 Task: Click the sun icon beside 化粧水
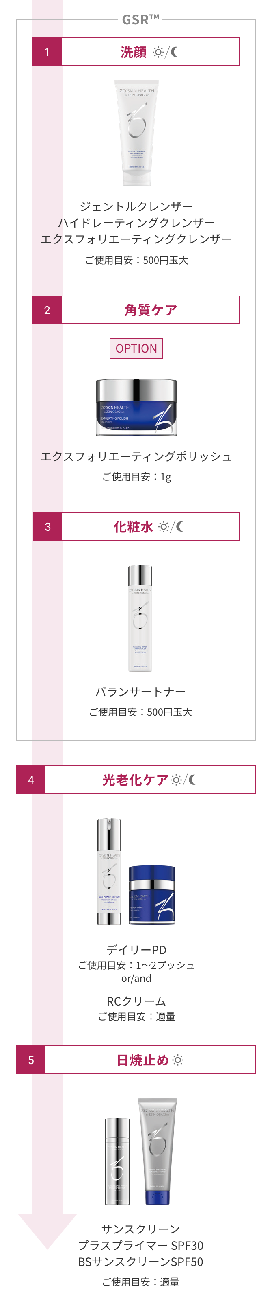click(x=163, y=527)
